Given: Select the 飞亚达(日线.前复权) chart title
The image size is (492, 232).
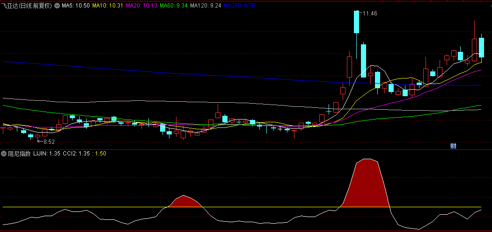Looking at the screenshot, I should (27, 5).
